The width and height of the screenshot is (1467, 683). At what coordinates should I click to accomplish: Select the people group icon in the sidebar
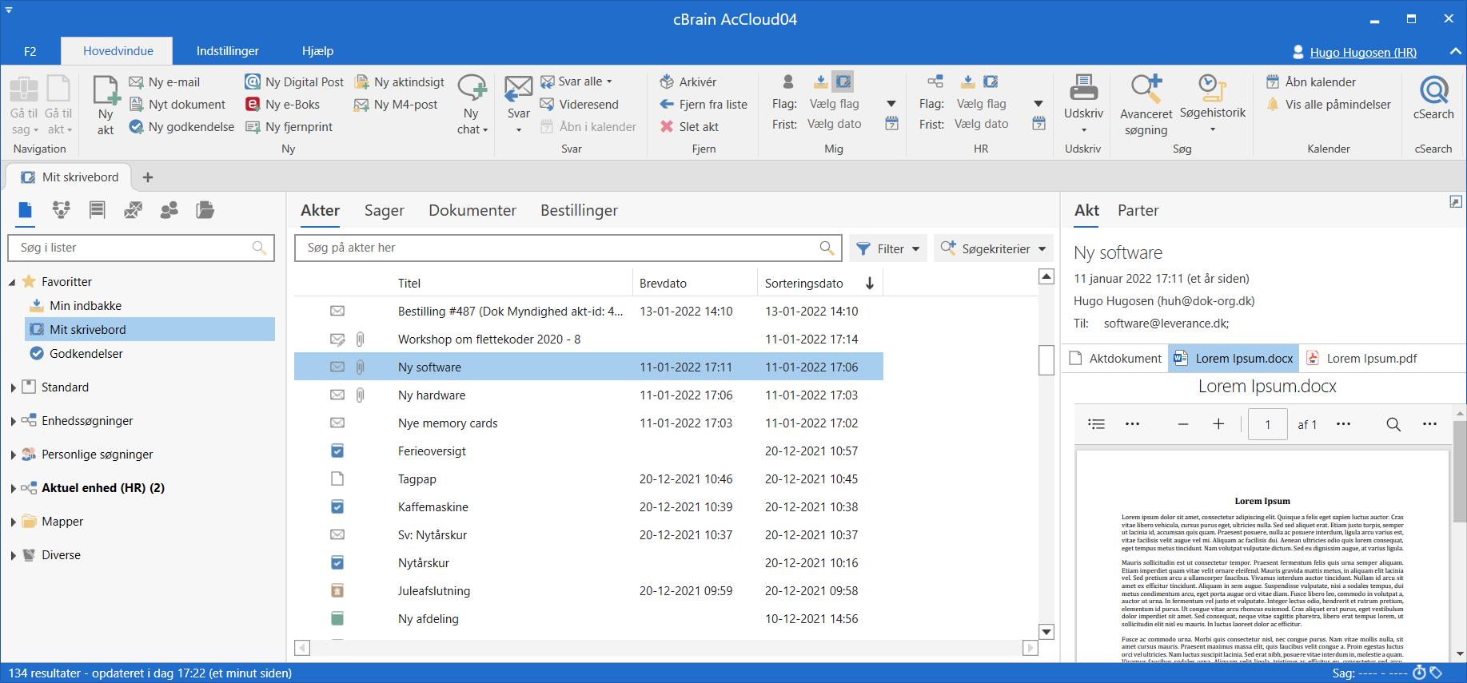[169, 210]
